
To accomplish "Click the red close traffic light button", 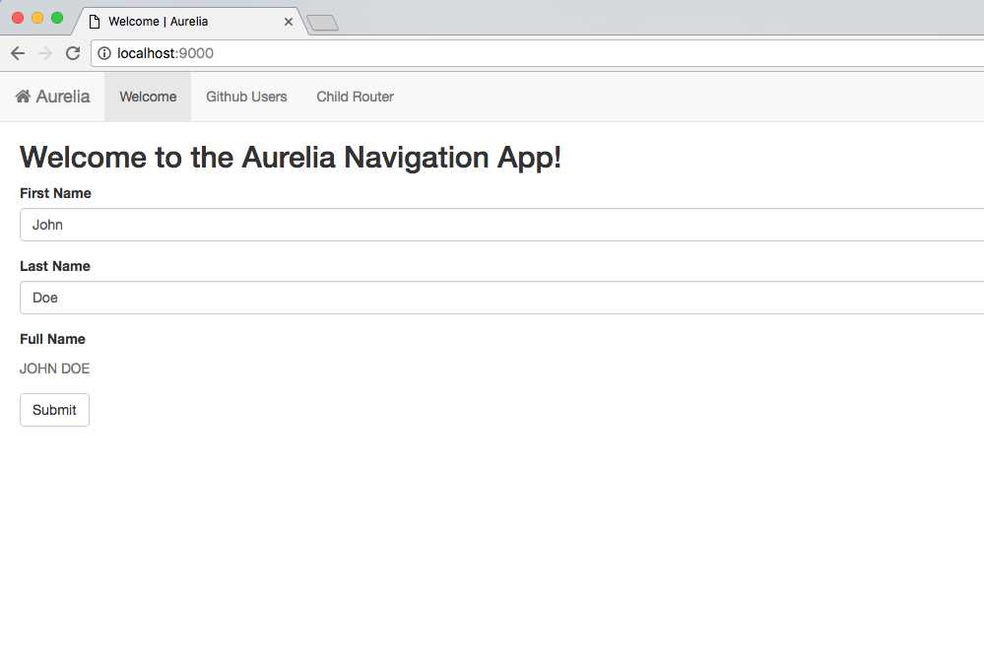I will [17, 17].
